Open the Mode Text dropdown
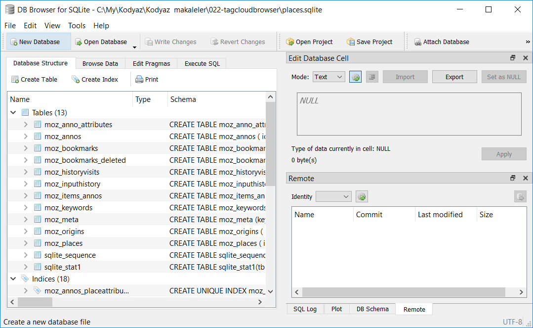 pyautogui.click(x=328, y=77)
